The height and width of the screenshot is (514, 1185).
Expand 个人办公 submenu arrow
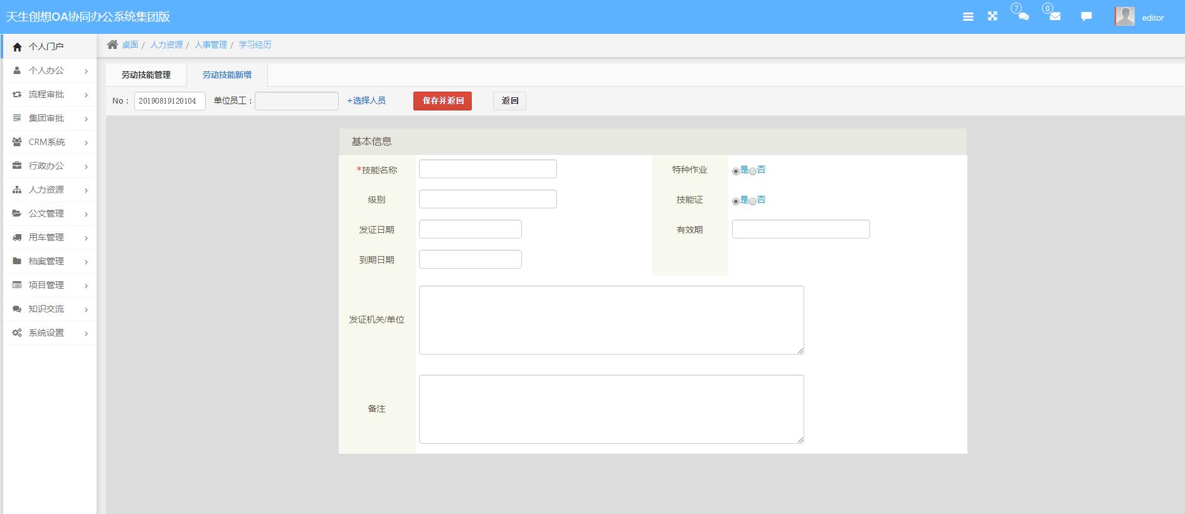pos(86,71)
